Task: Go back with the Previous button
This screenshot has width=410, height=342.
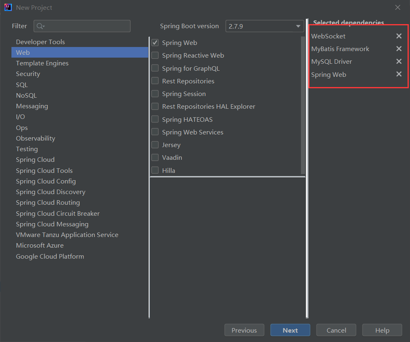Action: [x=244, y=330]
